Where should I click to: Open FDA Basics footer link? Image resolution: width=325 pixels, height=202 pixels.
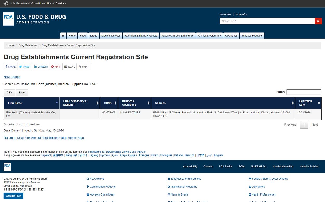pos(225,167)
